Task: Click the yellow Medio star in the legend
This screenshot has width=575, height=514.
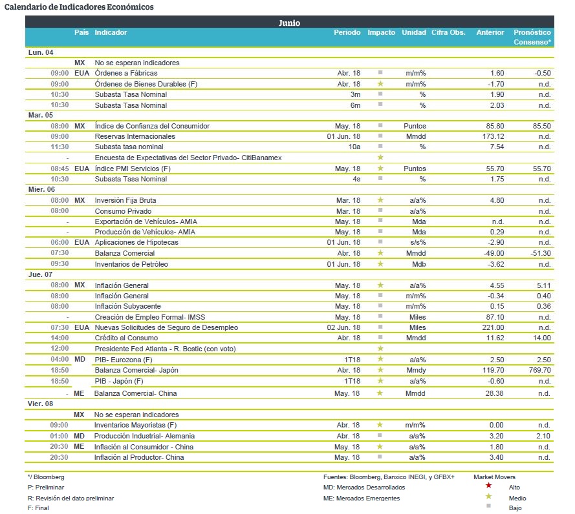Action: tap(488, 497)
